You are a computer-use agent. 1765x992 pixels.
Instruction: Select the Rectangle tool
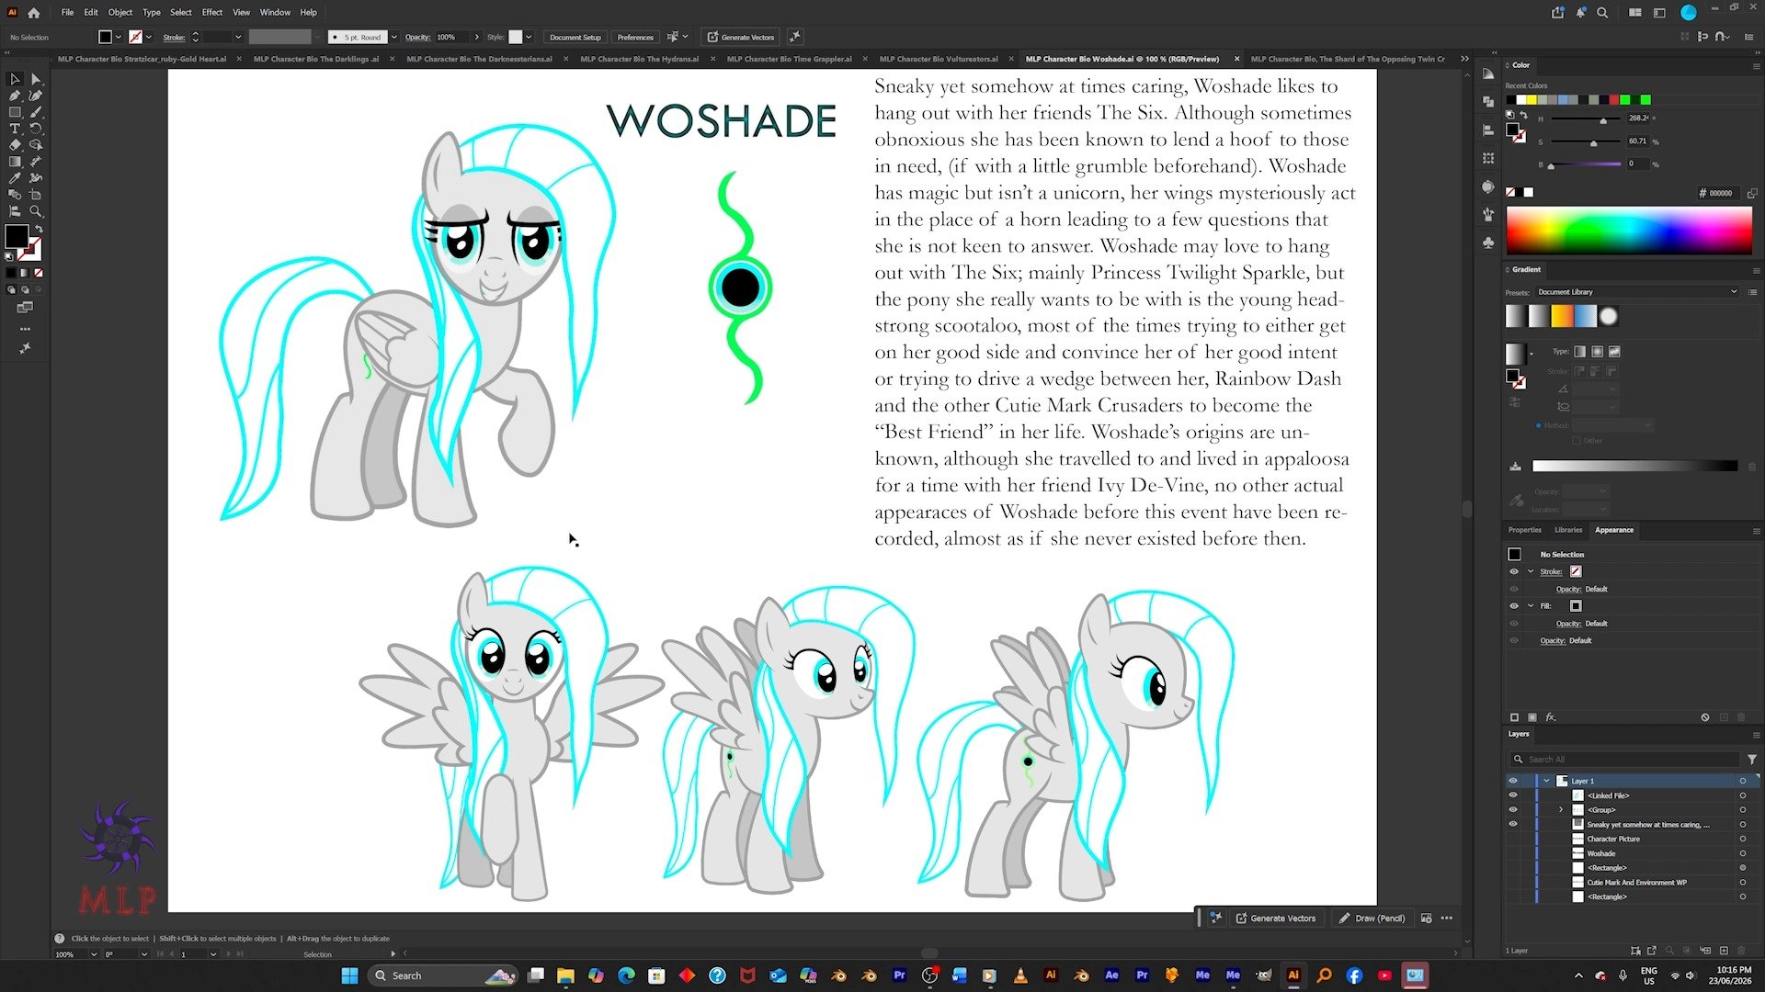[x=15, y=112]
